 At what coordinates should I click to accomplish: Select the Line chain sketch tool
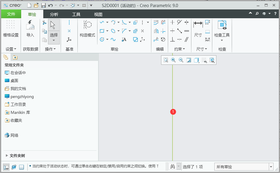pyautogui.click(x=102, y=23)
